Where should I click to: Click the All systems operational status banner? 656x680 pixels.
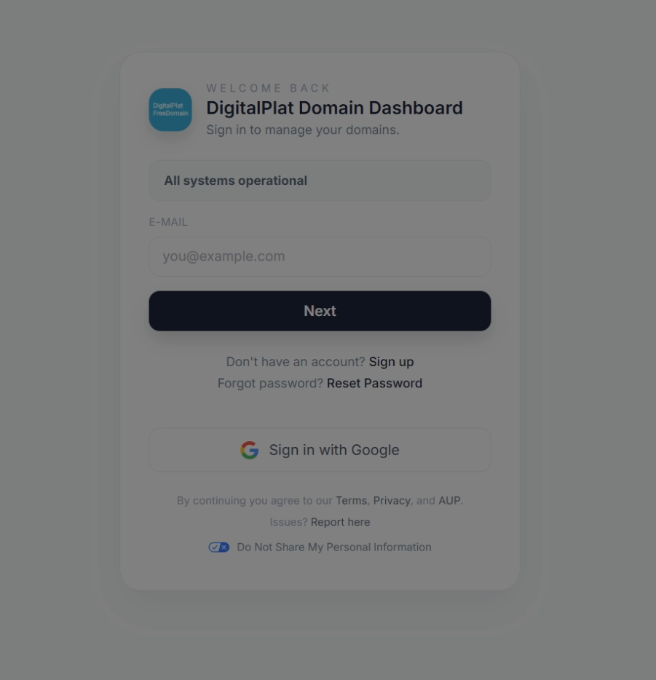click(320, 181)
